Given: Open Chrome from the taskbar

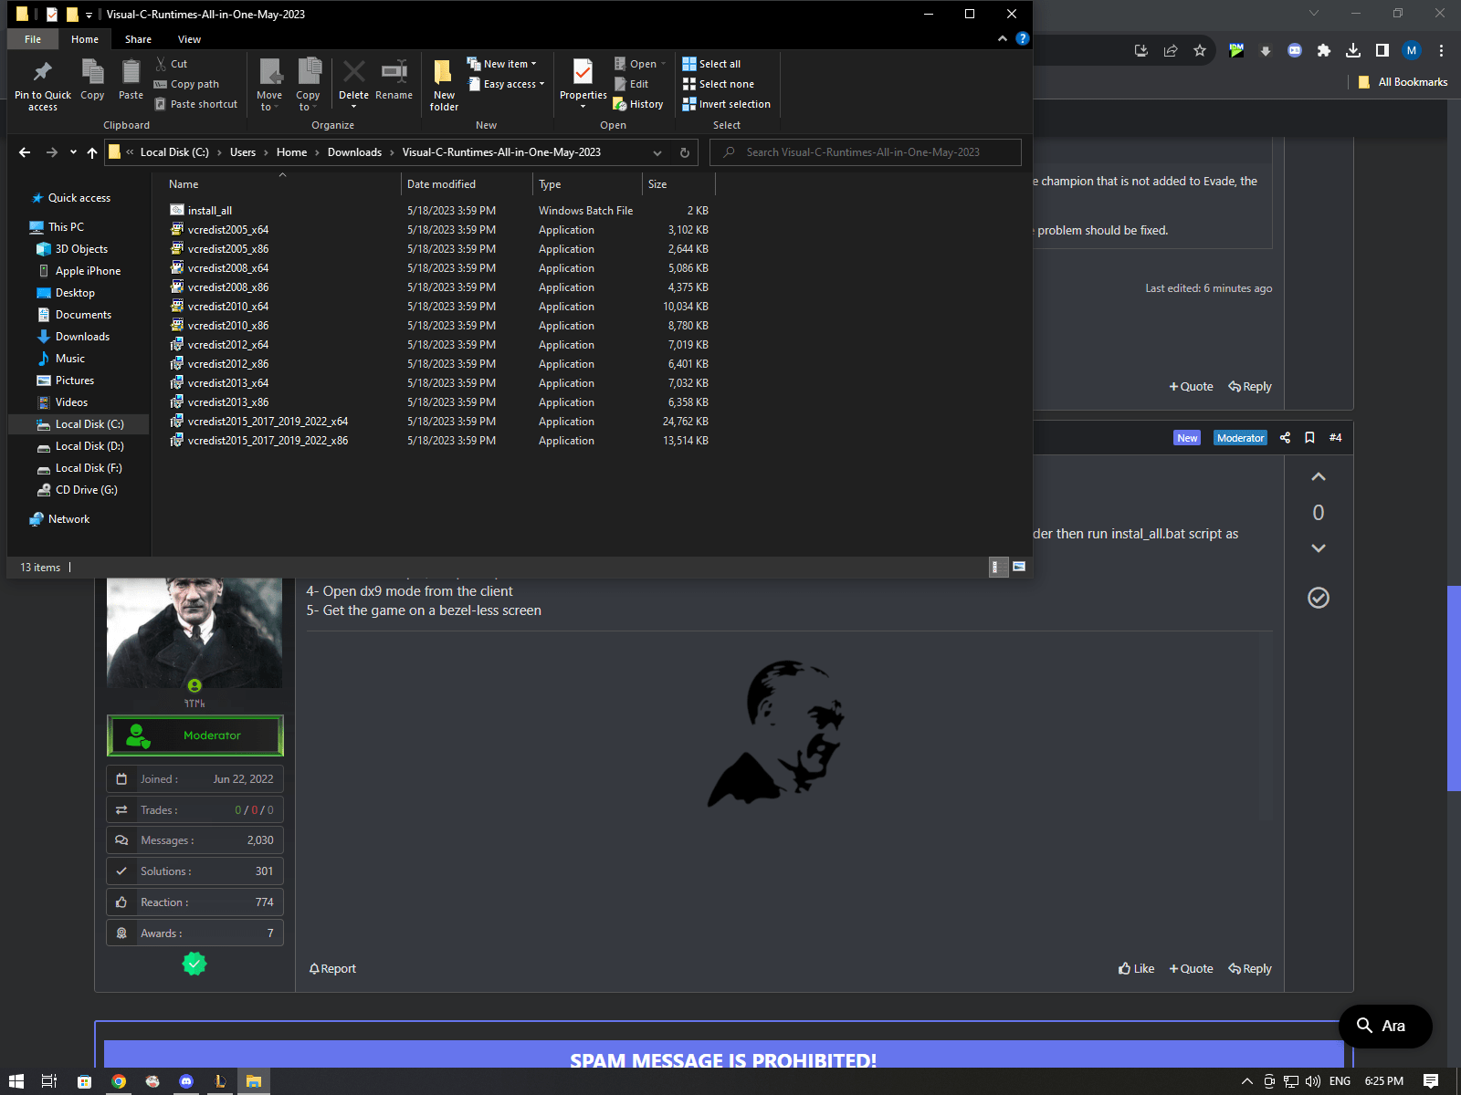Looking at the screenshot, I should click(119, 1081).
